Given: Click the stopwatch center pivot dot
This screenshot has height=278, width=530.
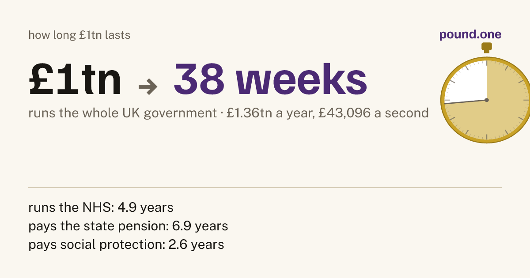Looking at the screenshot, I should 486,100.
